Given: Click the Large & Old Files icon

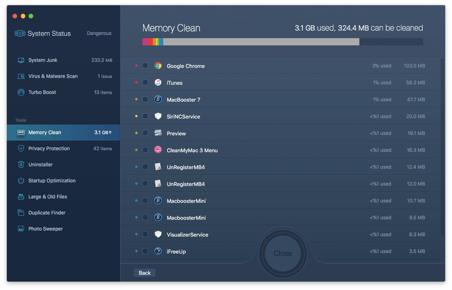Looking at the screenshot, I should (21, 197).
